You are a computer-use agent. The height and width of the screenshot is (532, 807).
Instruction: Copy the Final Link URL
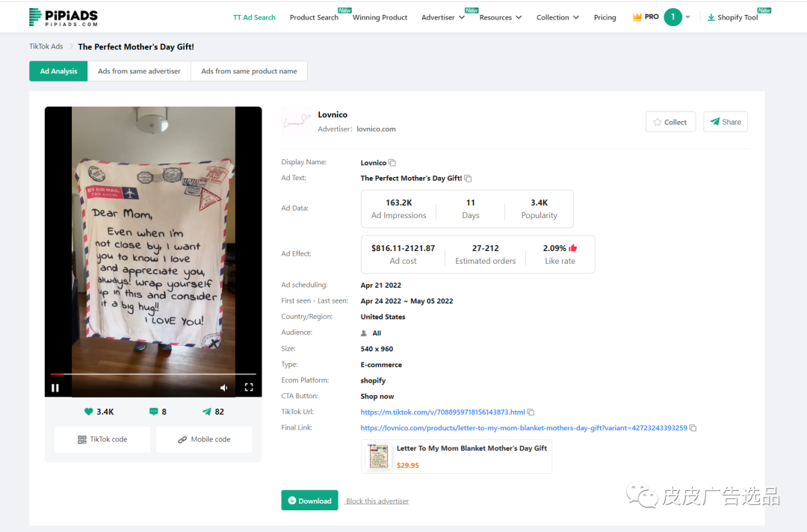693,428
